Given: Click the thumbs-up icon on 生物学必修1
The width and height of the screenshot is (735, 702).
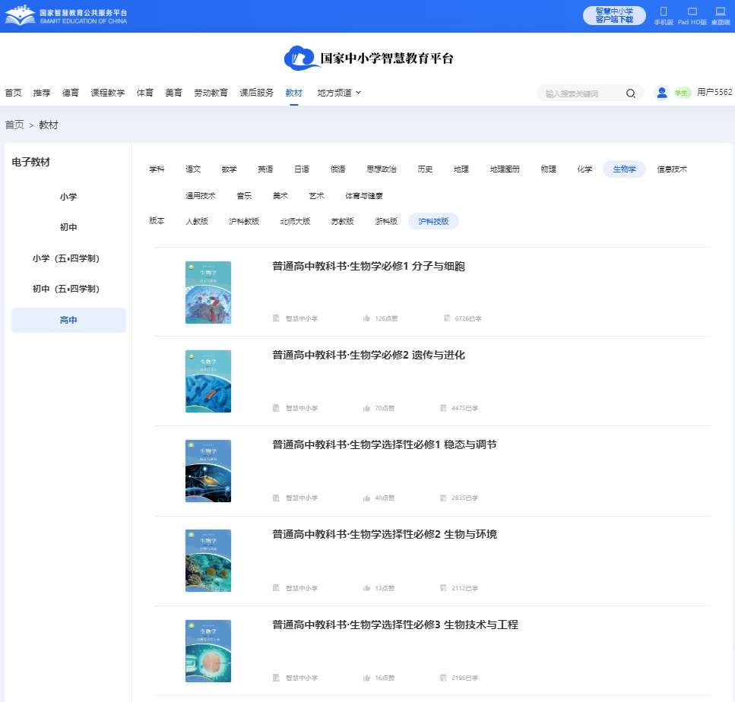Looking at the screenshot, I should click(368, 318).
